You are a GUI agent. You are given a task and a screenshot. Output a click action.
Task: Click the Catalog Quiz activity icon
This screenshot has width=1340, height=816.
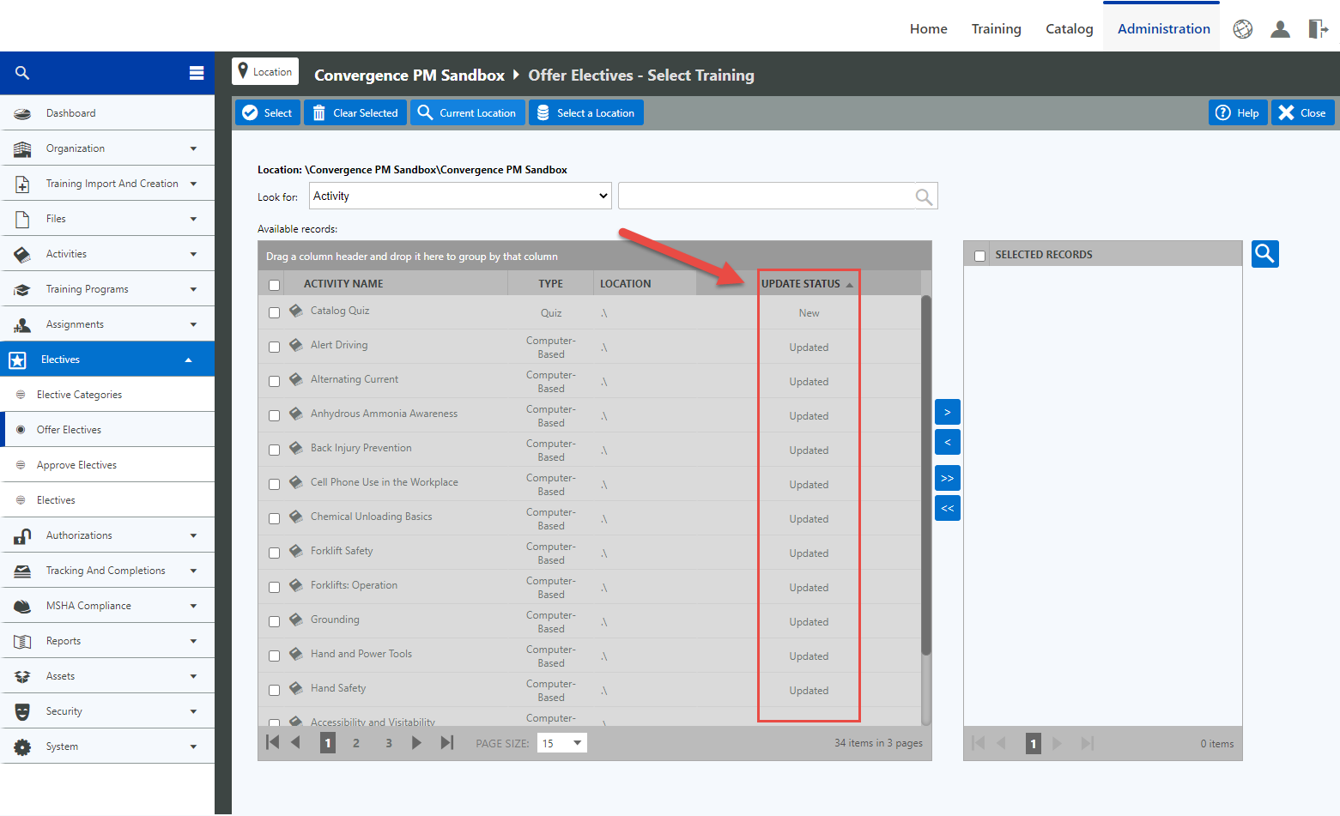(296, 311)
